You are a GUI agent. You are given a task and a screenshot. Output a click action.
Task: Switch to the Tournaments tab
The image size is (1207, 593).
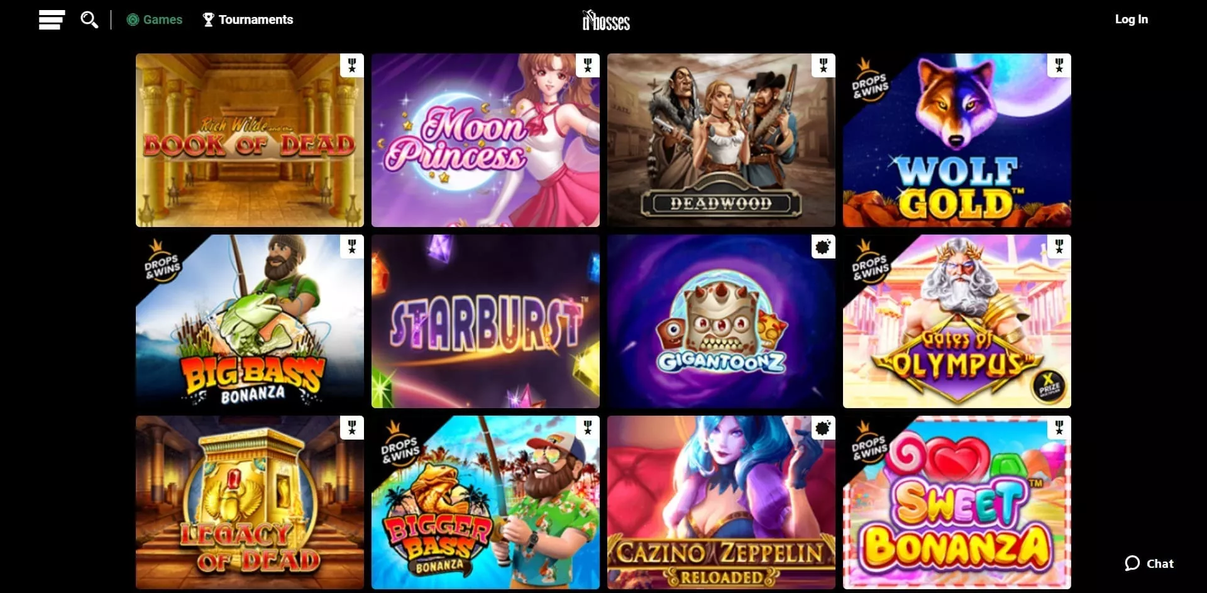click(248, 19)
